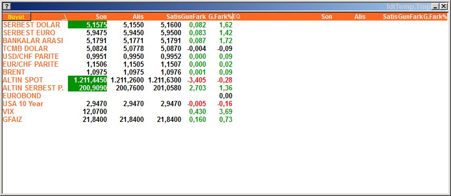Click highlighted ALTIN SPOT value 1.211,4450
Viewport: 451px width, 196px height.
click(87, 80)
